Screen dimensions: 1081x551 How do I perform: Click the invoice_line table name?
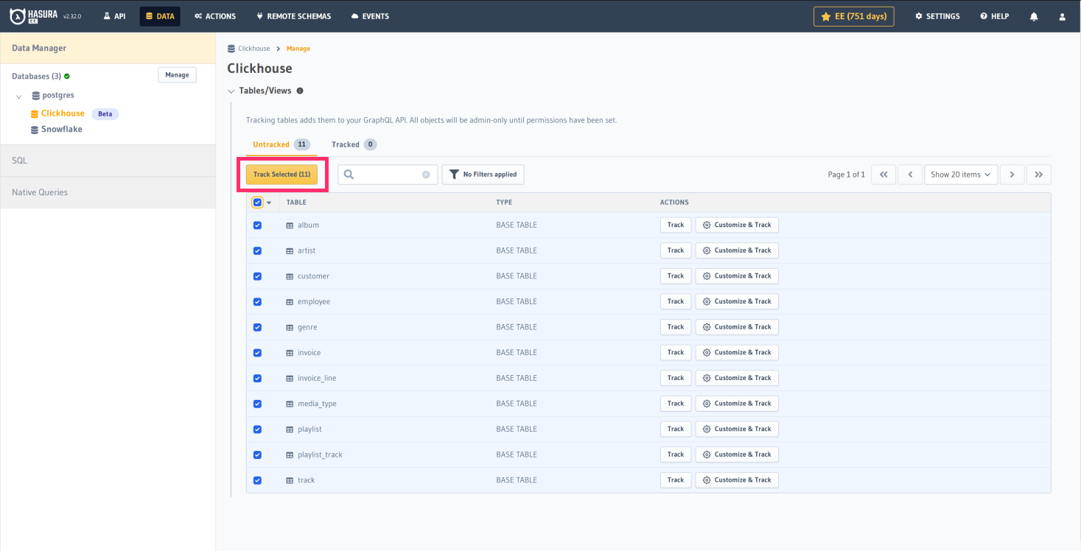(317, 378)
